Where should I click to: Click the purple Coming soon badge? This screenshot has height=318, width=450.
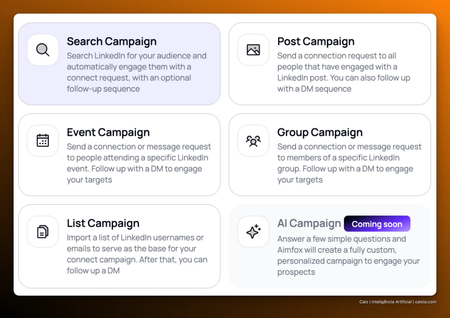coord(377,224)
